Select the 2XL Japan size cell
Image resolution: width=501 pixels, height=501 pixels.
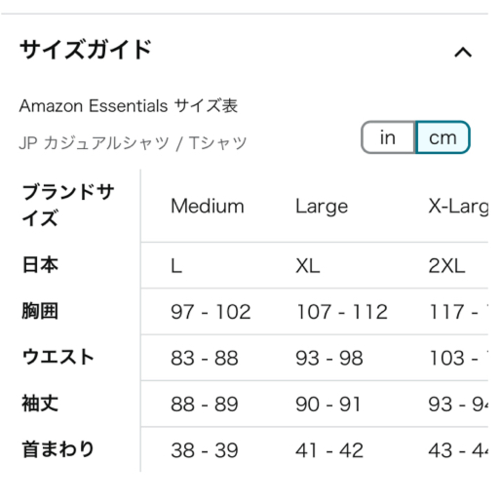pyautogui.click(x=447, y=266)
